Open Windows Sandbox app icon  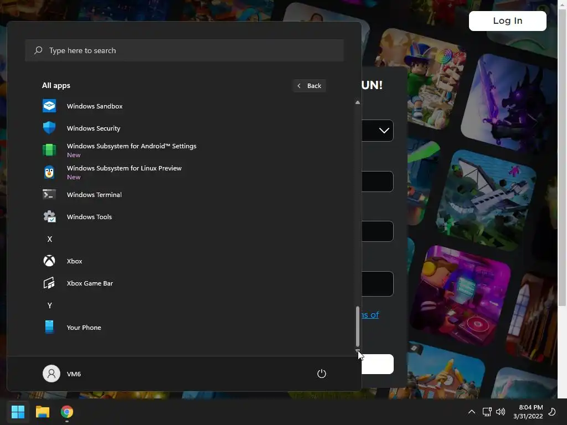49,106
